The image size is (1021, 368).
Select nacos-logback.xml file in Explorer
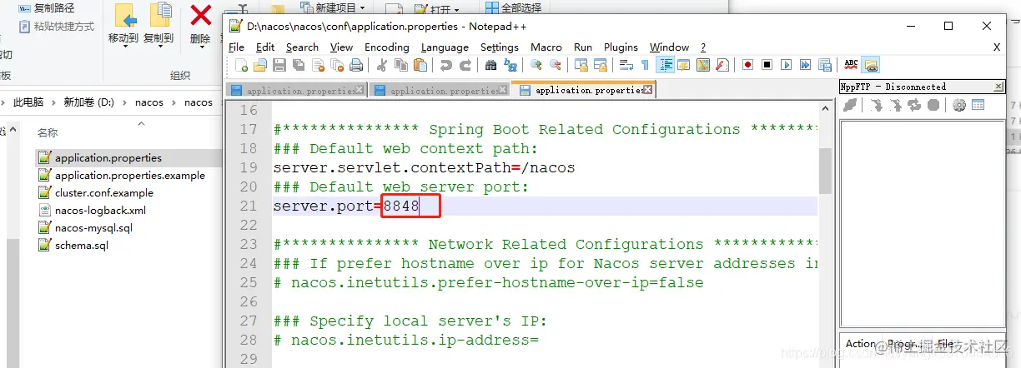(100, 210)
